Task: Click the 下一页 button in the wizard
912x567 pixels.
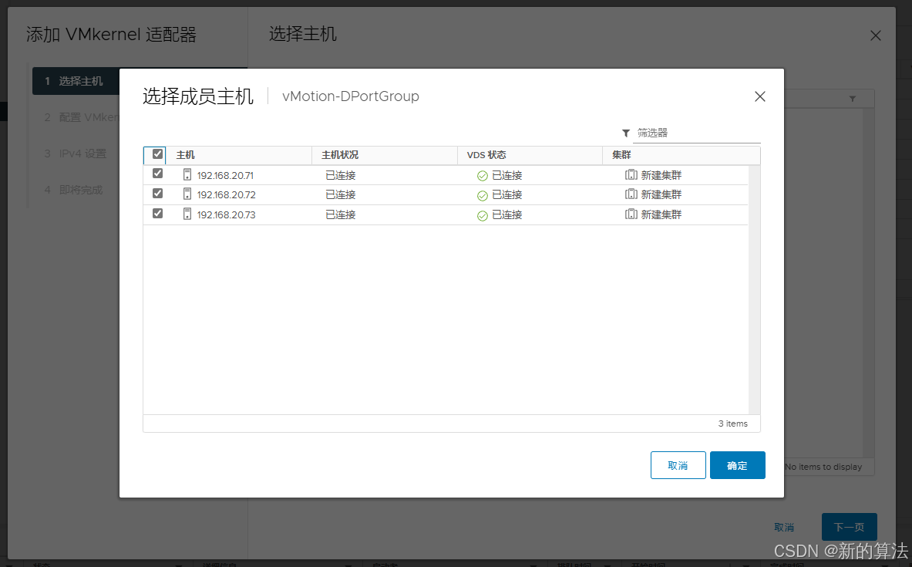Action: (850, 527)
